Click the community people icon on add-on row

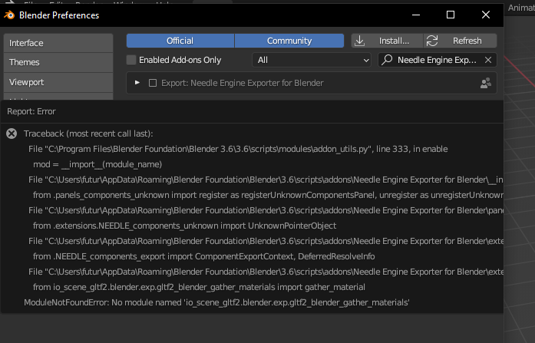[485, 83]
